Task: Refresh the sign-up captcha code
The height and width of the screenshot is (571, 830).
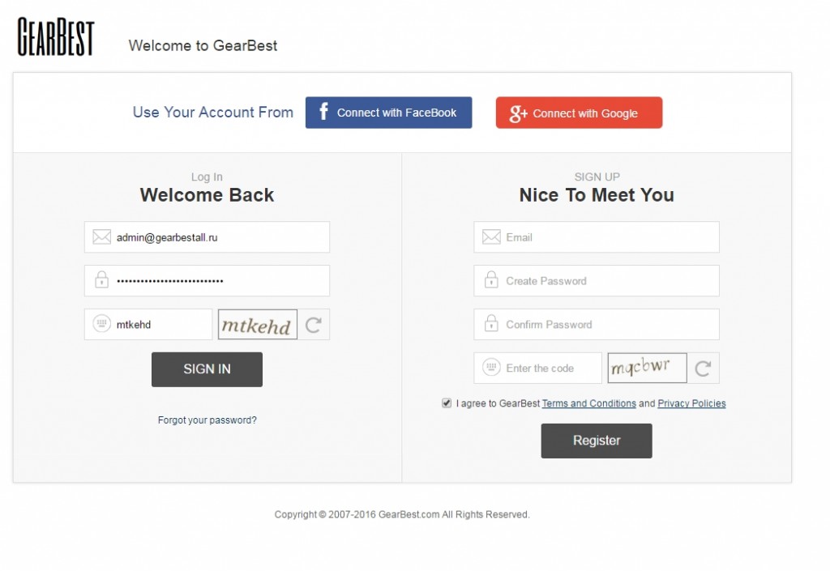Action: click(x=703, y=368)
